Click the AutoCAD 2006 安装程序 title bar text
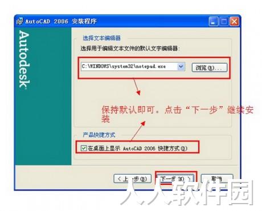This screenshot has width=262, height=211. pos(61,21)
